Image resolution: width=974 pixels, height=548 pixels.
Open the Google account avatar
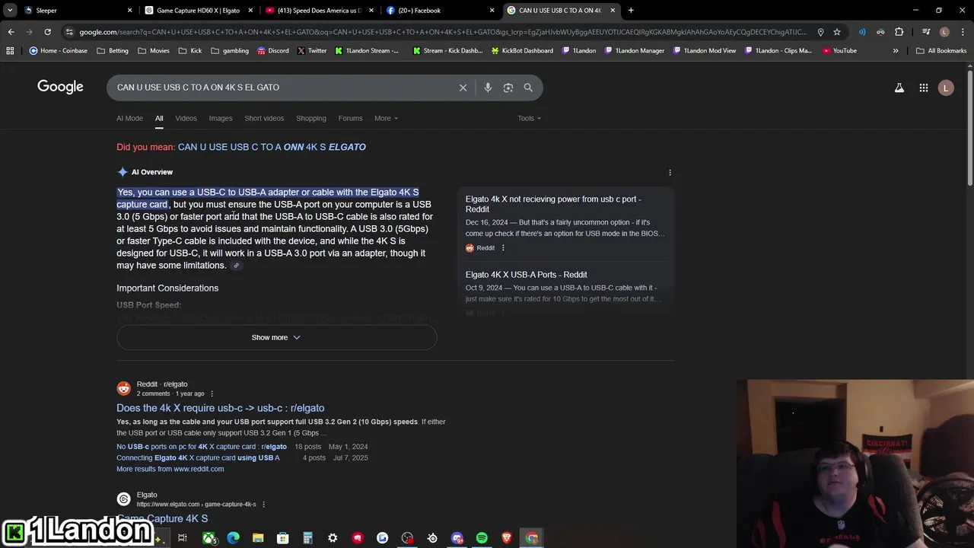[946, 88]
